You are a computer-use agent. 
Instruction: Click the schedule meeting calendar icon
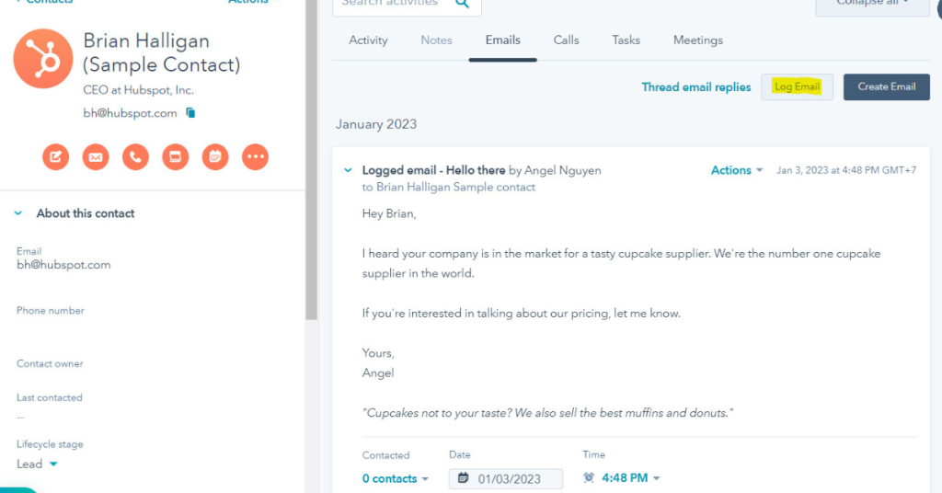click(214, 157)
